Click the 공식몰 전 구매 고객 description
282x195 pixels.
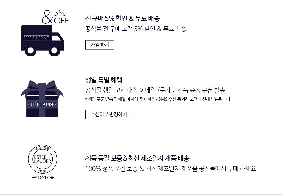coord(136,29)
